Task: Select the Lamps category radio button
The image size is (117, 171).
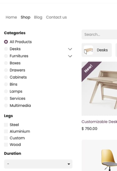Action: point(6,91)
